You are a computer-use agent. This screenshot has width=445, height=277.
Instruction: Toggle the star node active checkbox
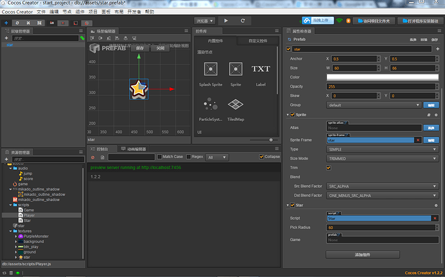pyautogui.click(x=288, y=49)
